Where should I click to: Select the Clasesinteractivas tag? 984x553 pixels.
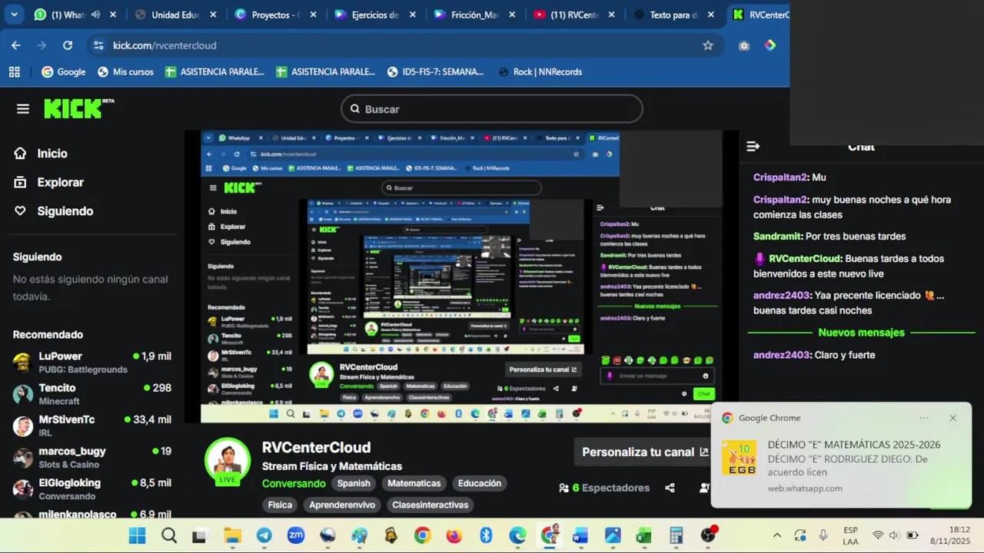(430, 505)
